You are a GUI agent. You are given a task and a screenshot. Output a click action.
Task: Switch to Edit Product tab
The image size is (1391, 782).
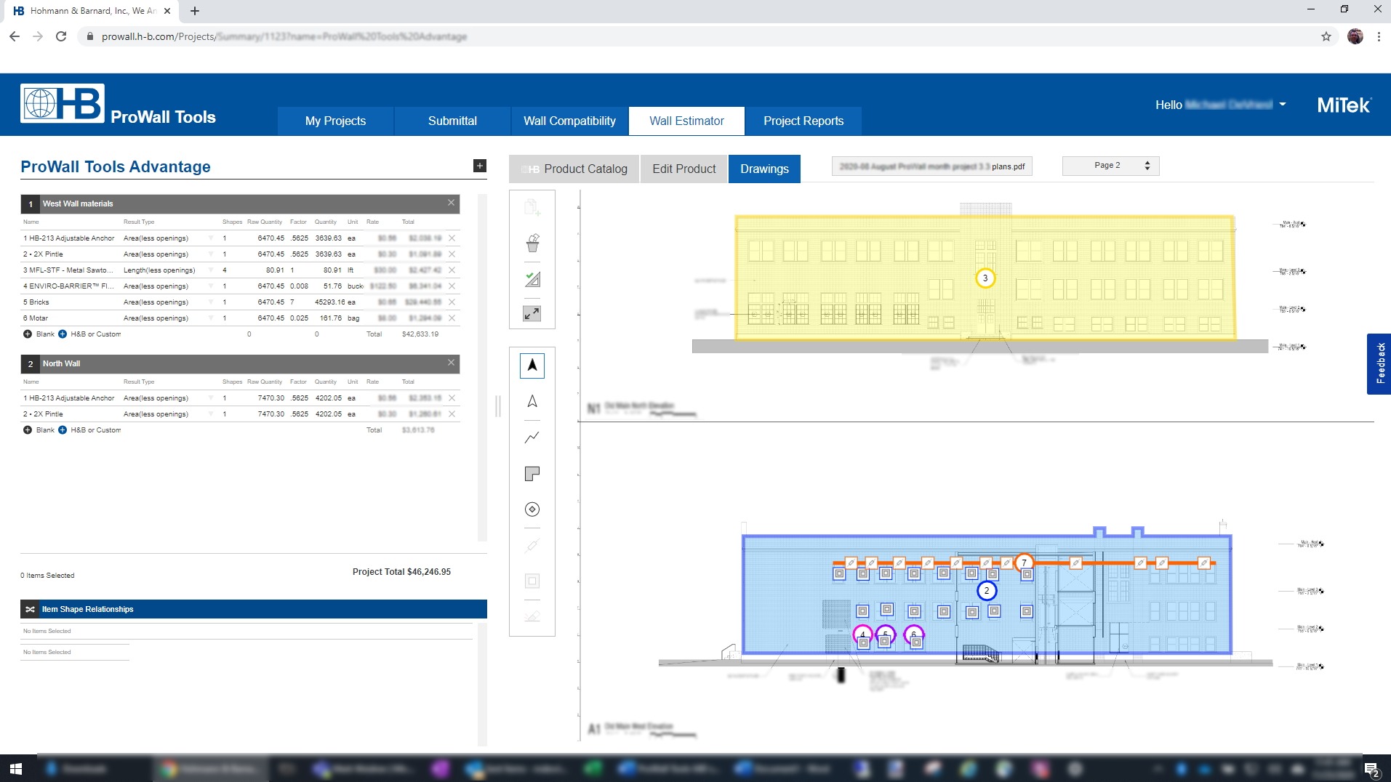tap(684, 169)
